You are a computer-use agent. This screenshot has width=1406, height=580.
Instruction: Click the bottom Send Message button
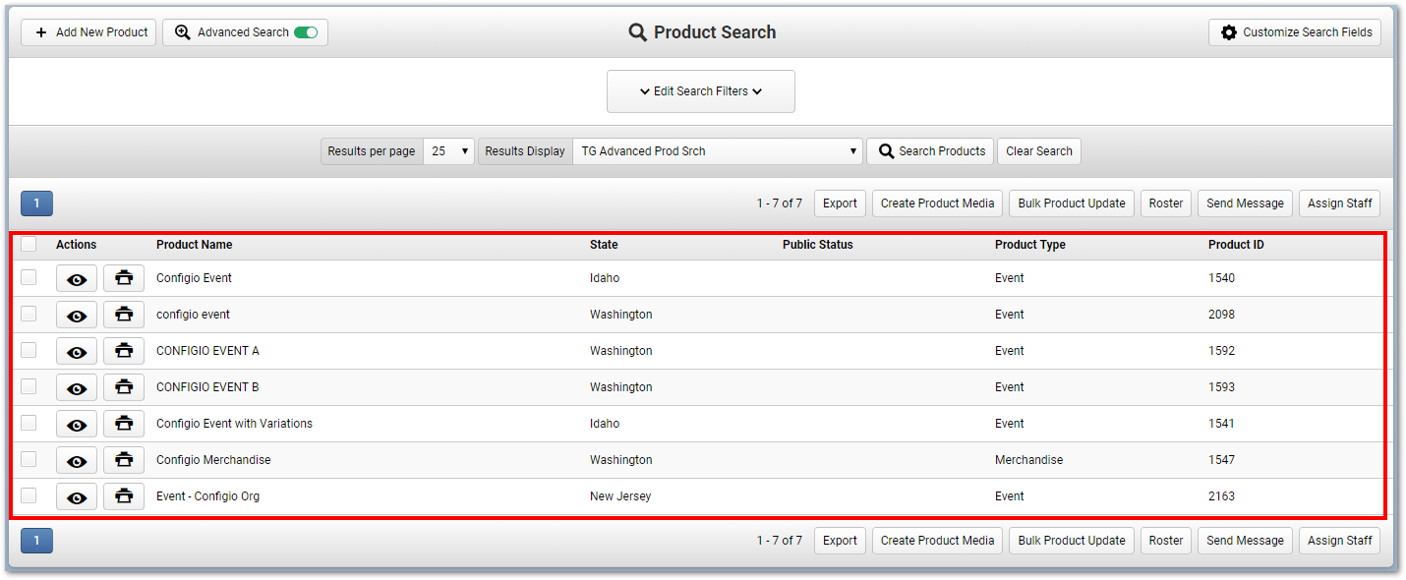[x=1245, y=541]
